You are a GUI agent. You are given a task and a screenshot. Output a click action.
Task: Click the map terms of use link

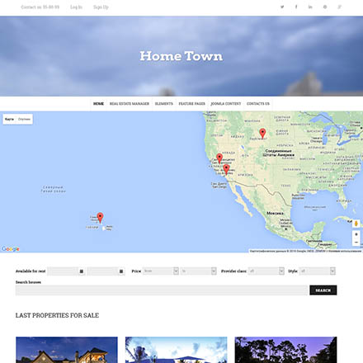tap(345, 251)
